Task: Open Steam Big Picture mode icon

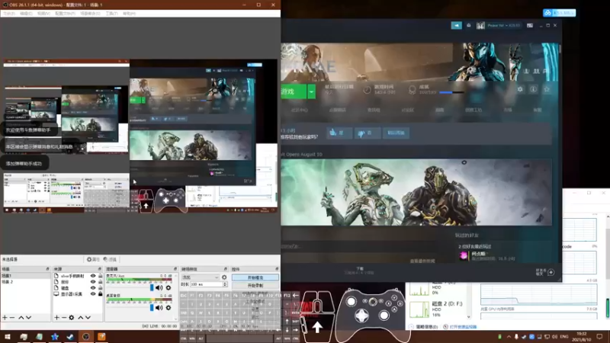Action: click(530, 25)
